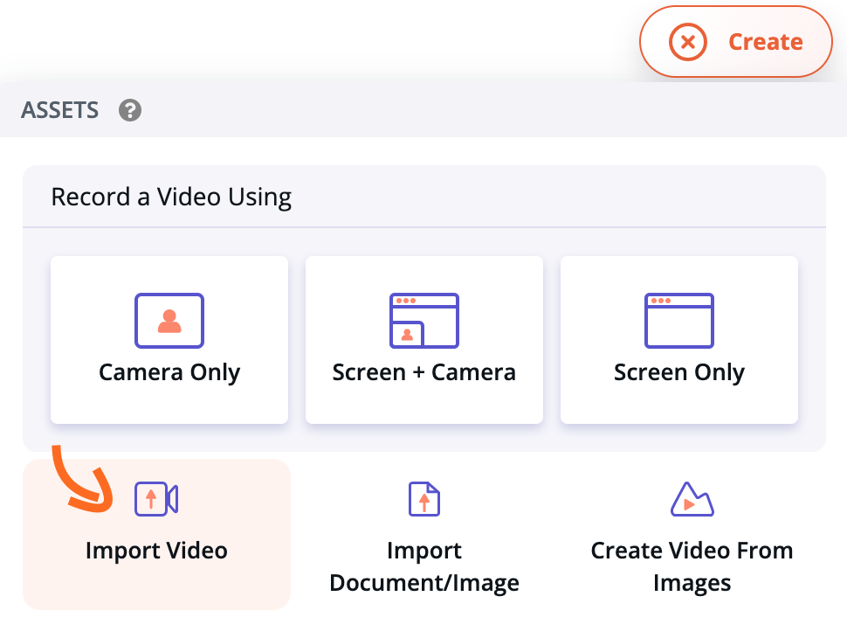Click the Create button
The width and height of the screenshot is (847, 638).
(736, 42)
